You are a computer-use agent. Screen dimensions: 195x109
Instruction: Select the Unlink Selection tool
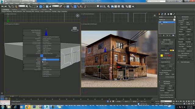pos(13,6)
